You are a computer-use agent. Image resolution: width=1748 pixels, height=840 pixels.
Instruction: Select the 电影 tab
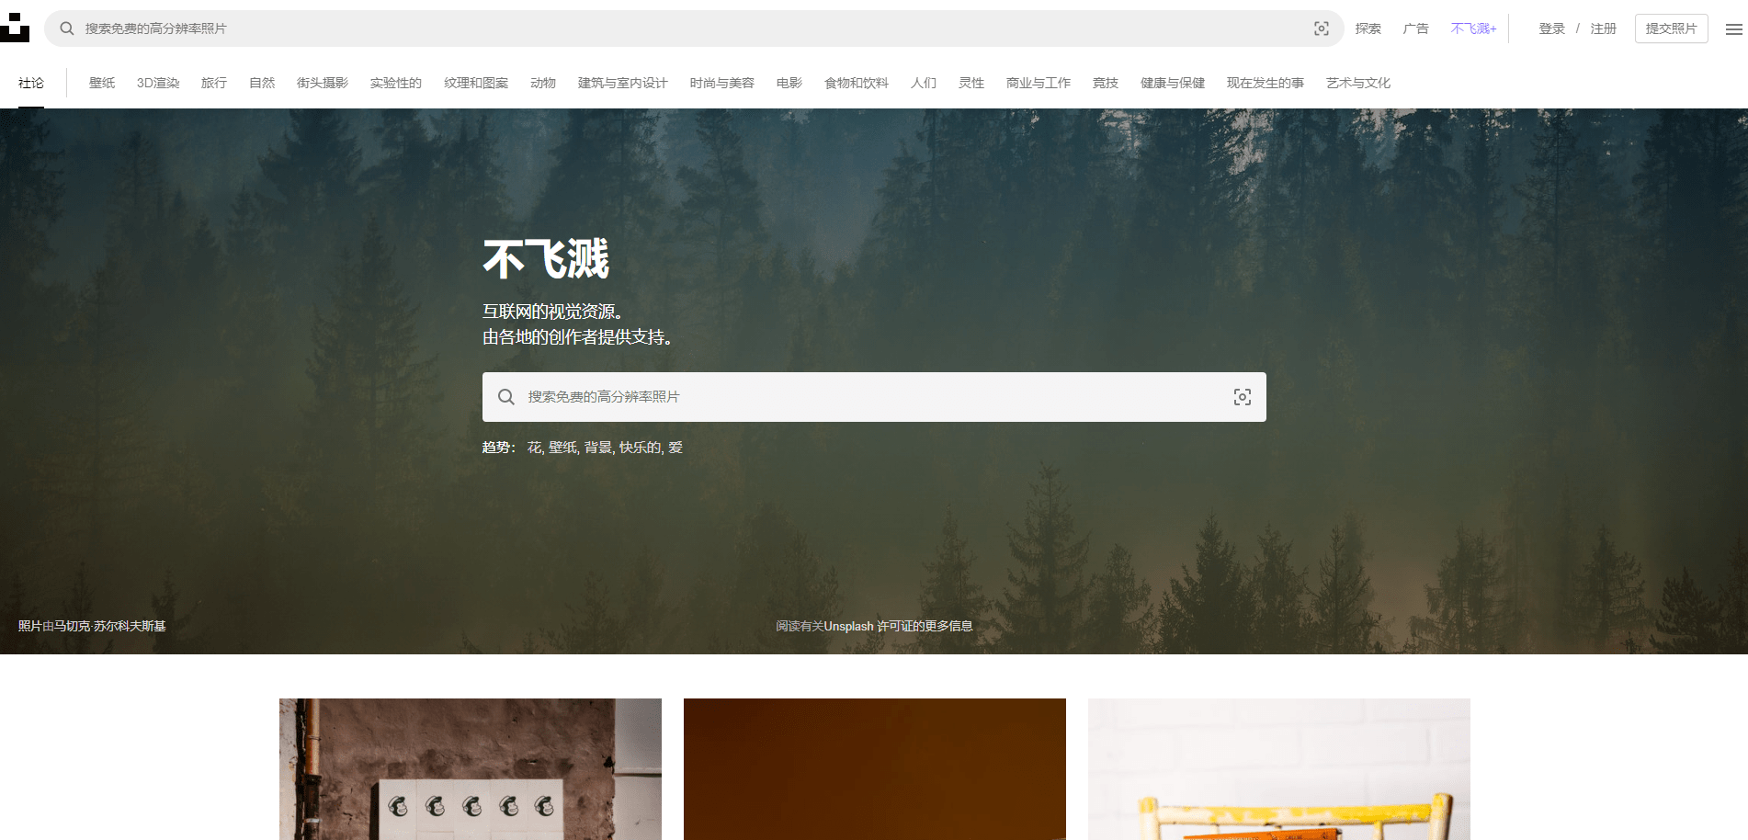pos(789,83)
